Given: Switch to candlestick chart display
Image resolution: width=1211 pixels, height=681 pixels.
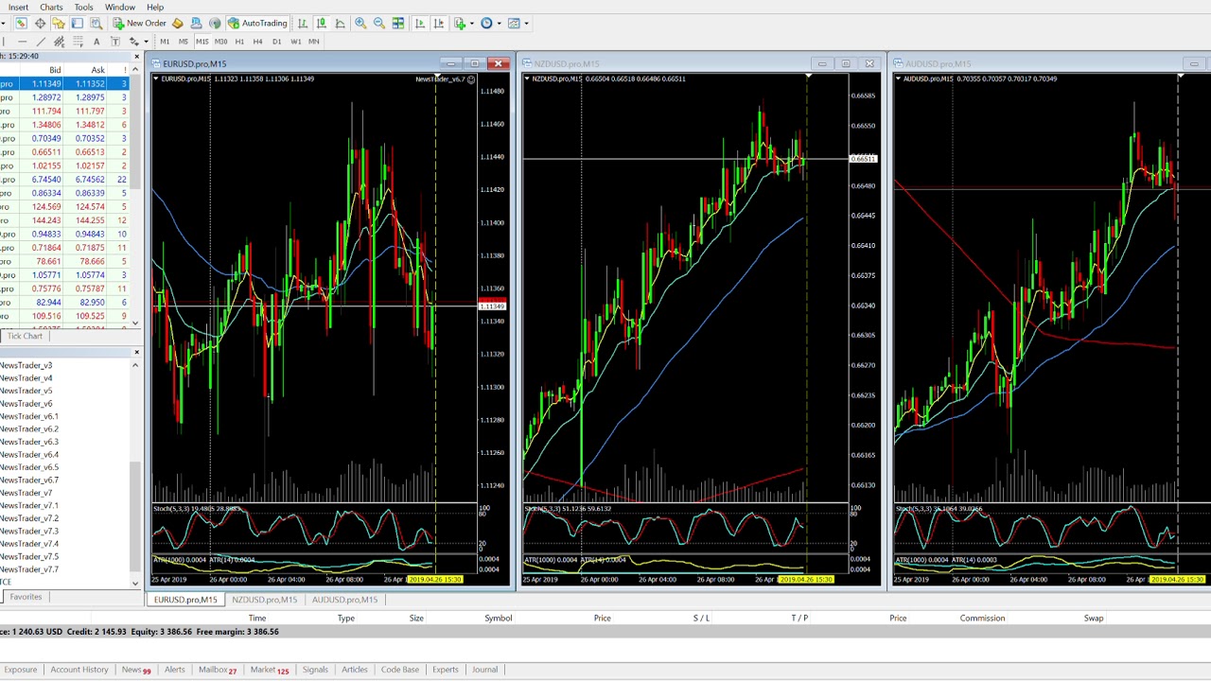Looking at the screenshot, I should (322, 23).
